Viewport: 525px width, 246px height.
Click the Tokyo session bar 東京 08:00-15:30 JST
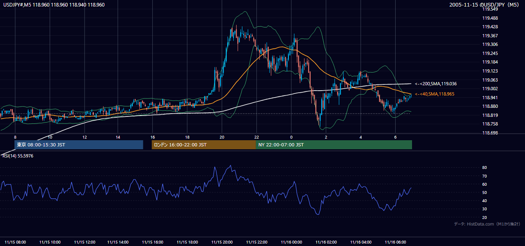(78, 145)
